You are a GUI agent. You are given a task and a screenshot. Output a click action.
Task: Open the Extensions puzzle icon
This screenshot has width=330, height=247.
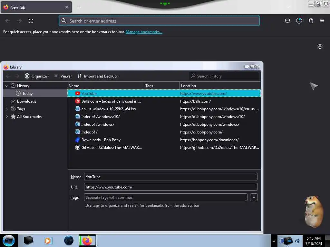tap(311, 21)
